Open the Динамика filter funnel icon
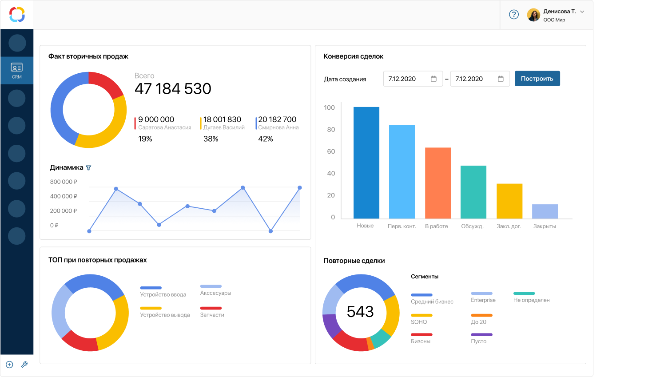Screen dimensions: 656x377 (x=88, y=168)
